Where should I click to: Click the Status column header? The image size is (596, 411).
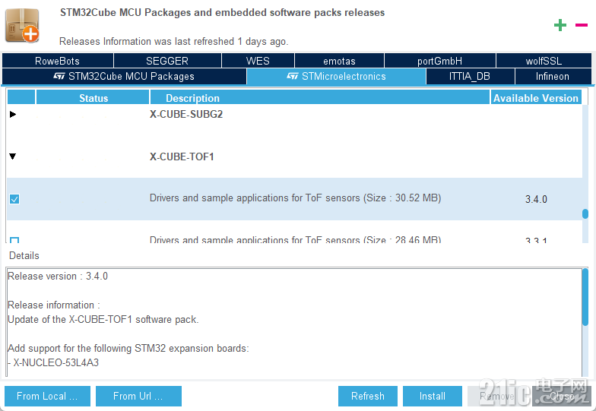(x=93, y=97)
